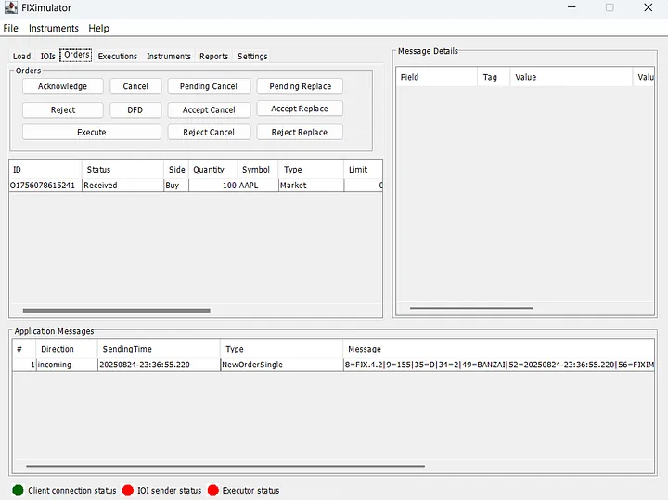This screenshot has width=668, height=500.
Task: Click the Symbol column header
Action: [258, 170]
